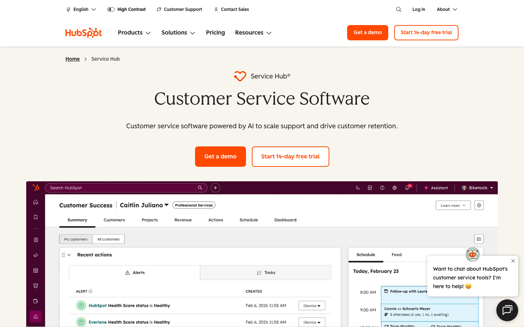The height and width of the screenshot is (327, 524).
Task: Open notifications bell with 31 badge
Action: 408,187
